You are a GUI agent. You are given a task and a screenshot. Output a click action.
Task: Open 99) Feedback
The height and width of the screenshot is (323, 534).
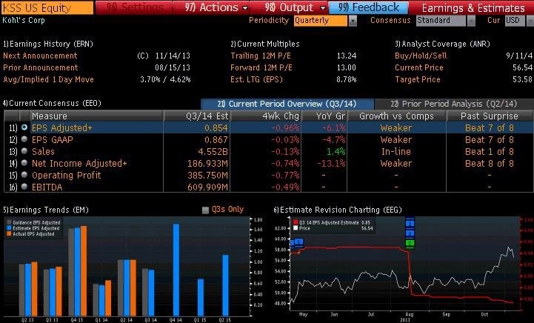point(369,7)
